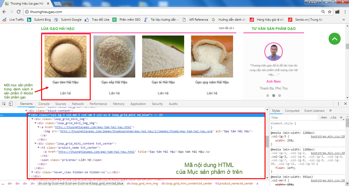
Task: Collapse the selected col-lg-3 loop_grid_mini div
Action: coord(29,115)
